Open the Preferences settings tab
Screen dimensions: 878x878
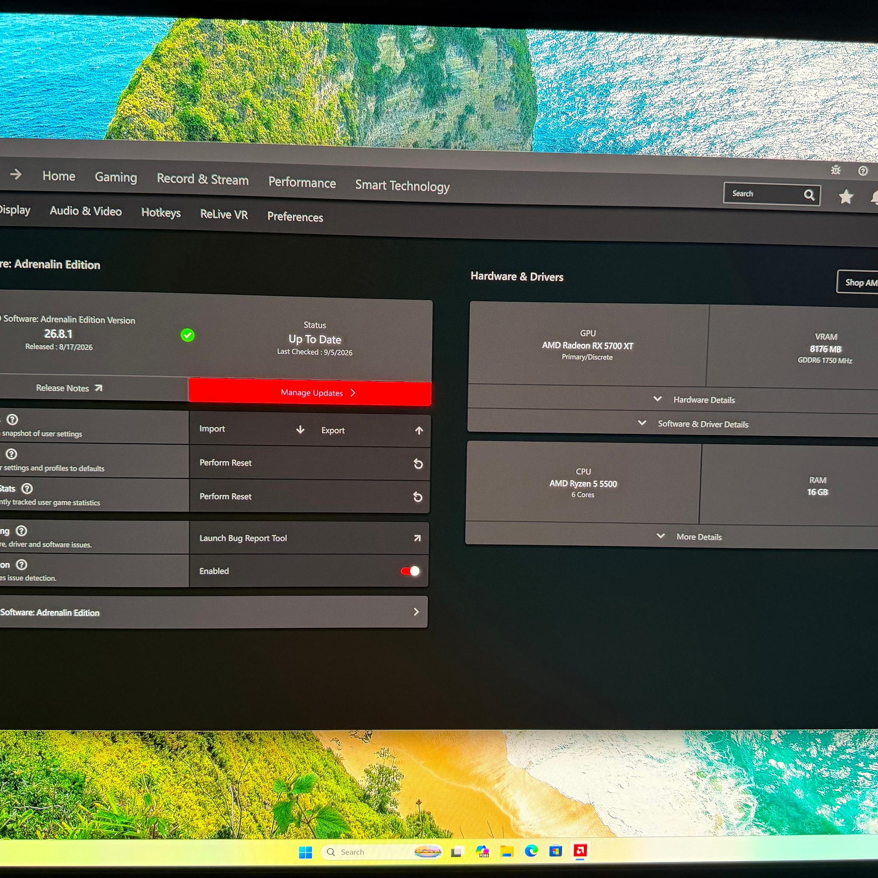(x=295, y=217)
